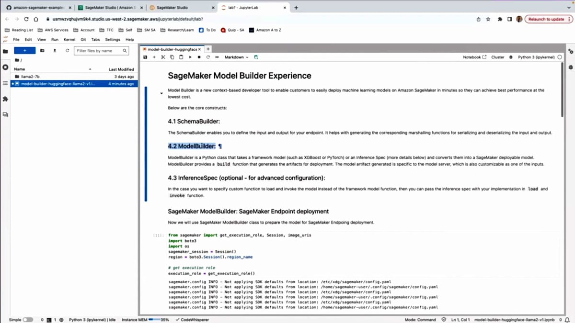The width and height of the screenshot is (575, 323).
Task: Toggle the Simple interface mode switch
Action: (28, 320)
